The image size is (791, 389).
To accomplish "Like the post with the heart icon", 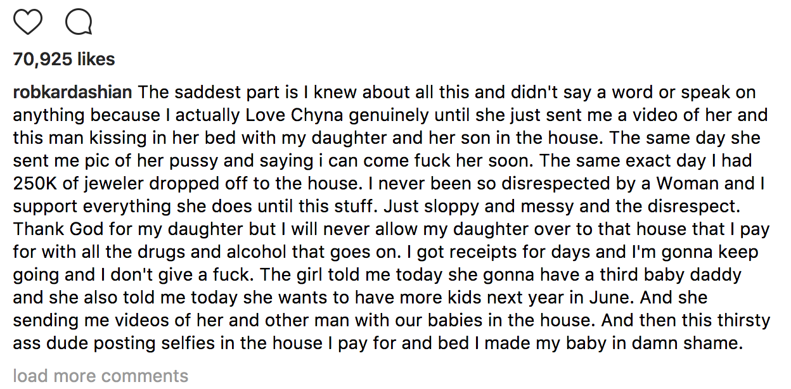I will [27, 22].
